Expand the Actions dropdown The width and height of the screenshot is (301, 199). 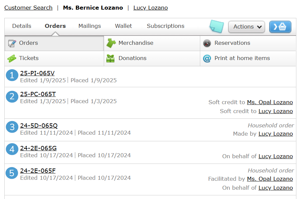click(x=247, y=27)
